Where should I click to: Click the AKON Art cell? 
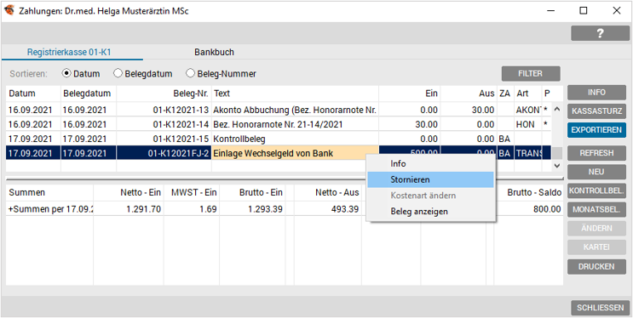click(527, 109)
